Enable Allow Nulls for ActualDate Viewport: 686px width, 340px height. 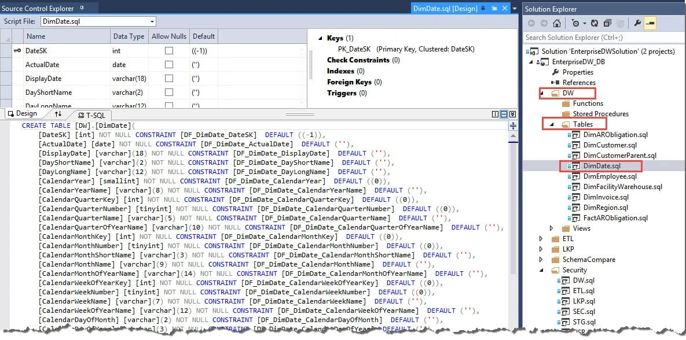pyautogui.click(x=168, y=64)
